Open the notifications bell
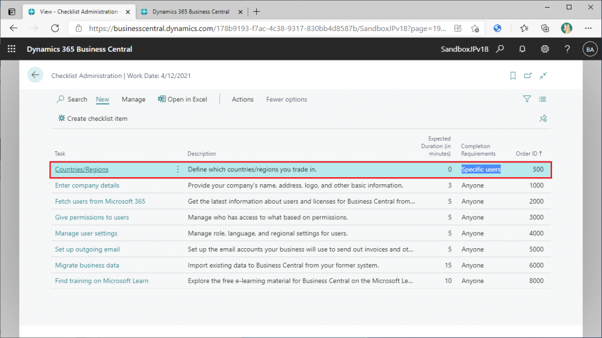 pos(522,49)
